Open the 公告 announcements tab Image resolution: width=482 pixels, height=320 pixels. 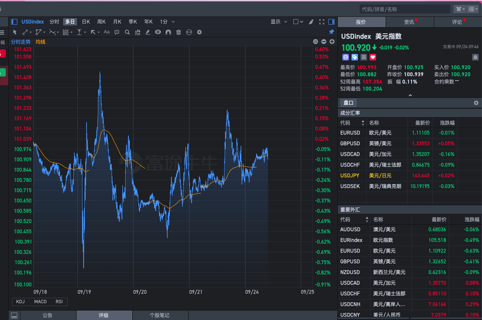point(48,315)
